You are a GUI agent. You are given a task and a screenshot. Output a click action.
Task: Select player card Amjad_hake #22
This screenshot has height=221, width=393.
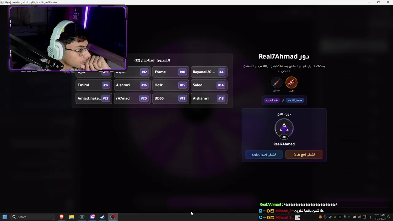pyautogui.click(x=94, y=98)
